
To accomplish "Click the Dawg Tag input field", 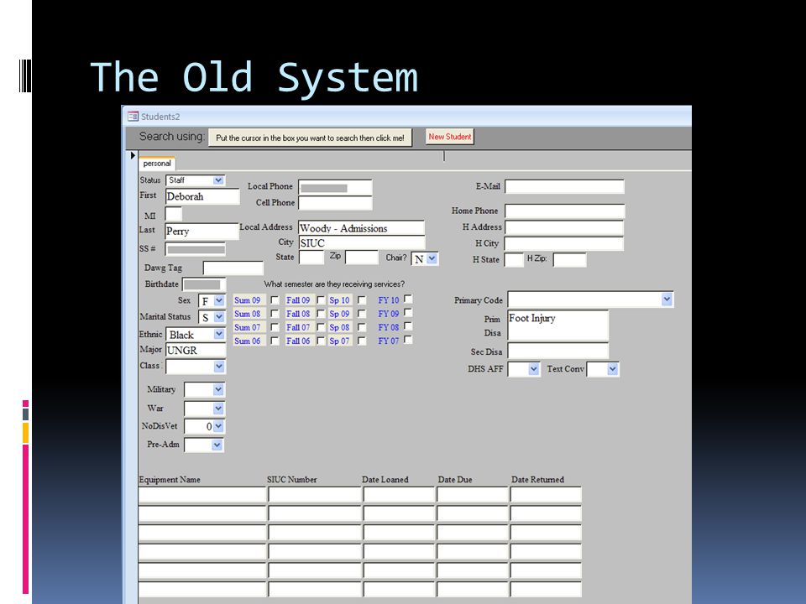I will click(233, 268).
